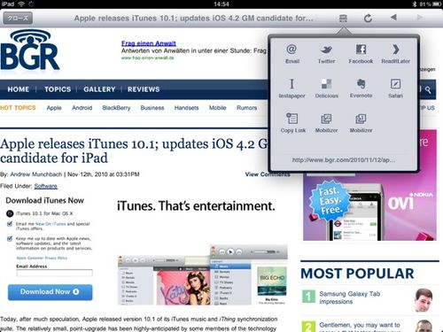Click the www.frag-einen-anwalt.de ad URL
Image resolution: width=443 pixels, height=332 pixels.
pos(148,58)
